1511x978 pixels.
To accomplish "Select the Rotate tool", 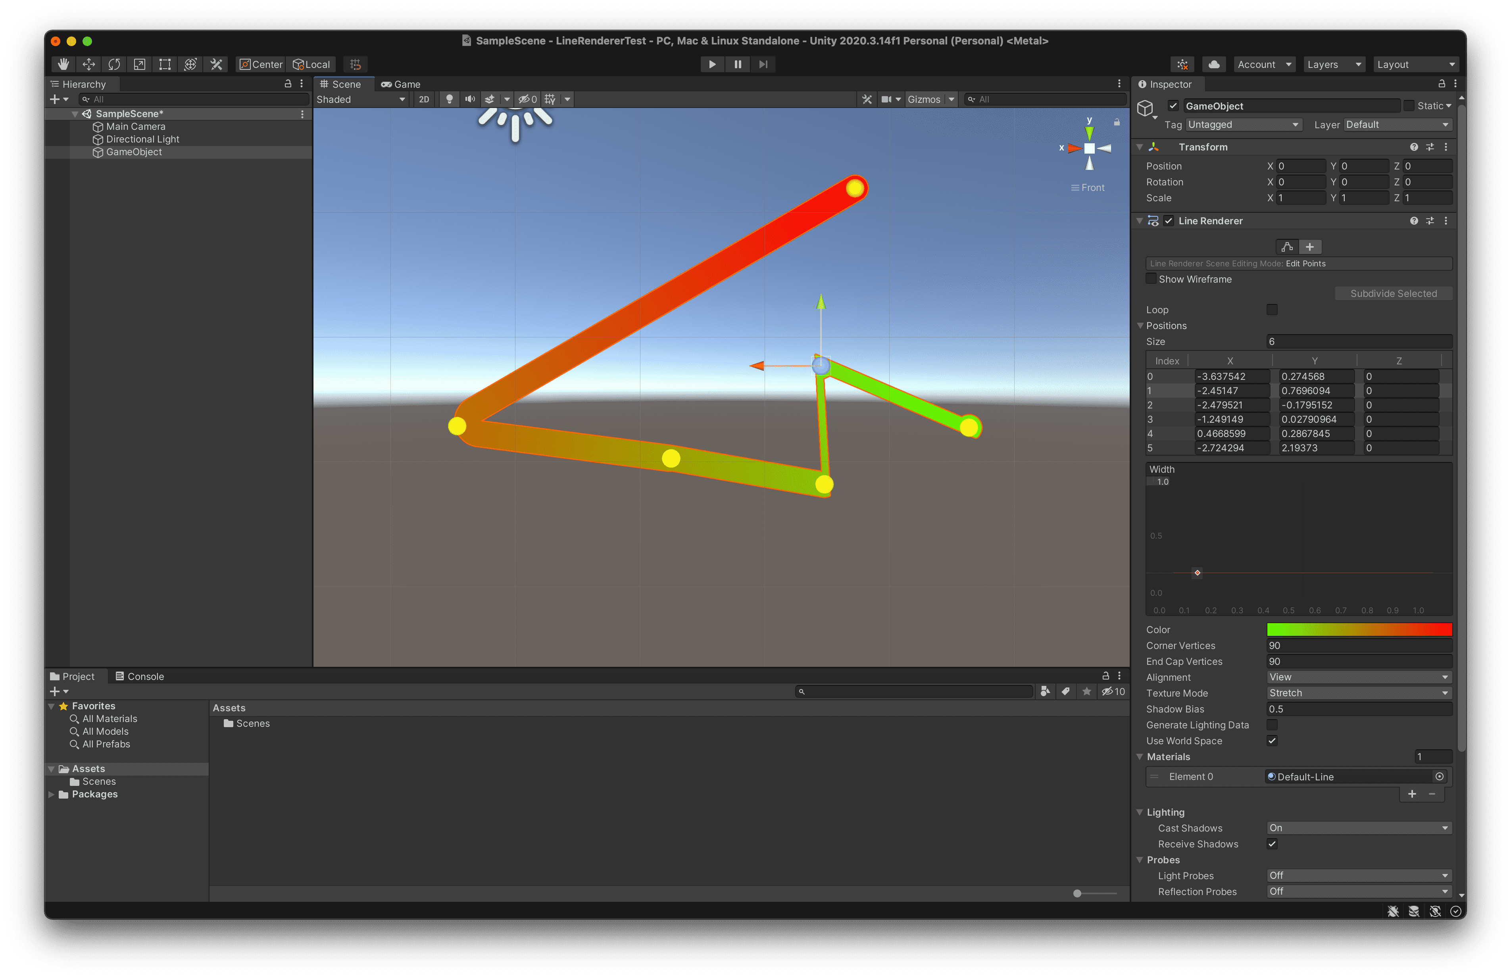I will (x=114, y=64).
